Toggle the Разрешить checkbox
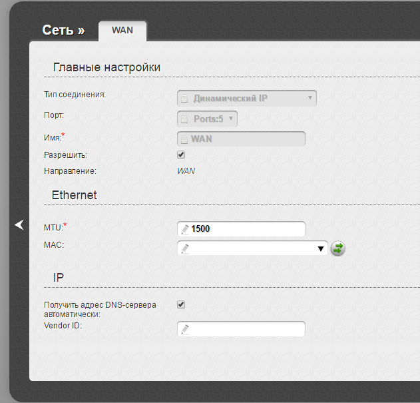This screenshot has height=403, width=420. 181,155
